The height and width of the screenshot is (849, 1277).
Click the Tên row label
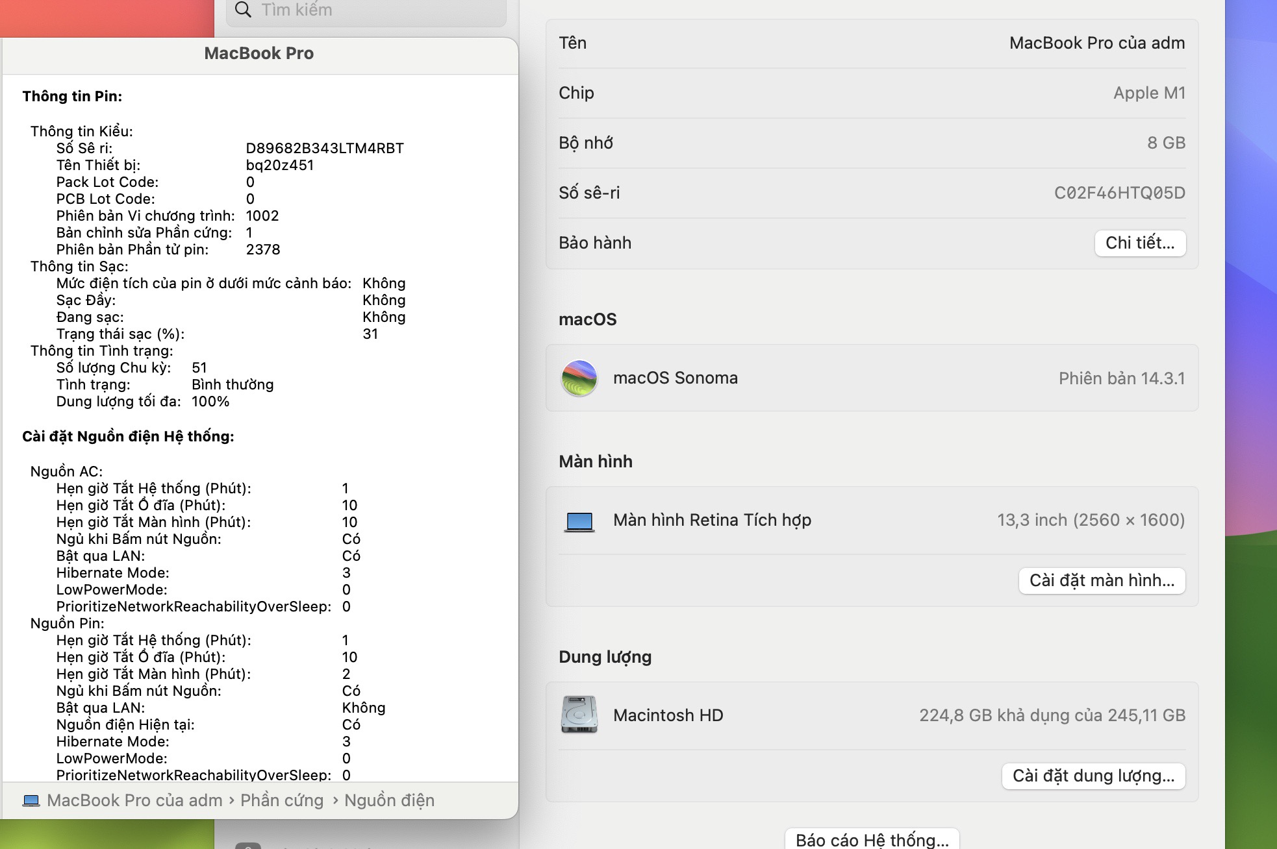[x=572, y=43]
